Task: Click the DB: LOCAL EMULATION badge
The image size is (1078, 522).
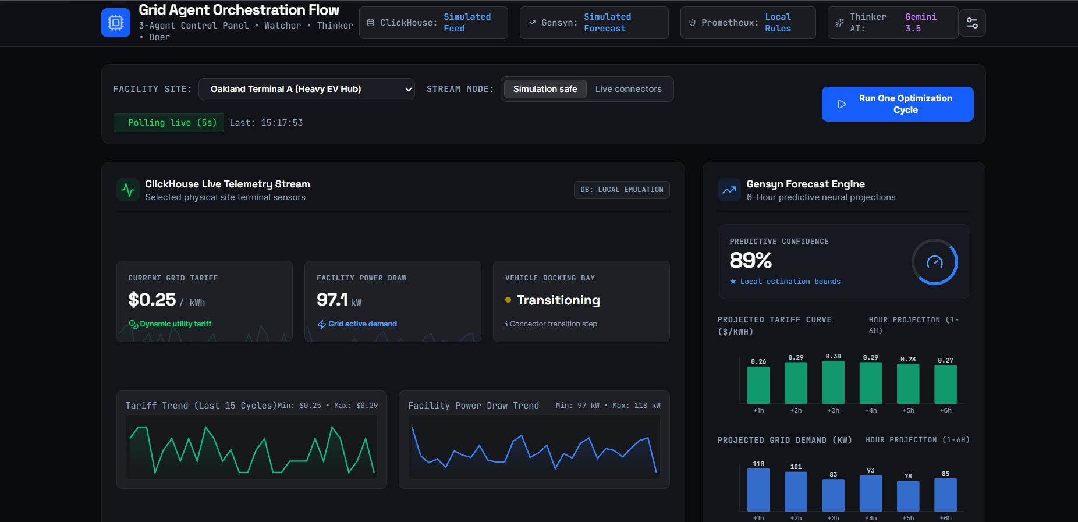Action: tap(622, 190)
